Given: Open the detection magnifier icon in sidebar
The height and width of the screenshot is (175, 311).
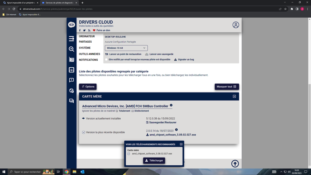Looking at the screenshot, I should pyautogui.click(x=72, y=49).
